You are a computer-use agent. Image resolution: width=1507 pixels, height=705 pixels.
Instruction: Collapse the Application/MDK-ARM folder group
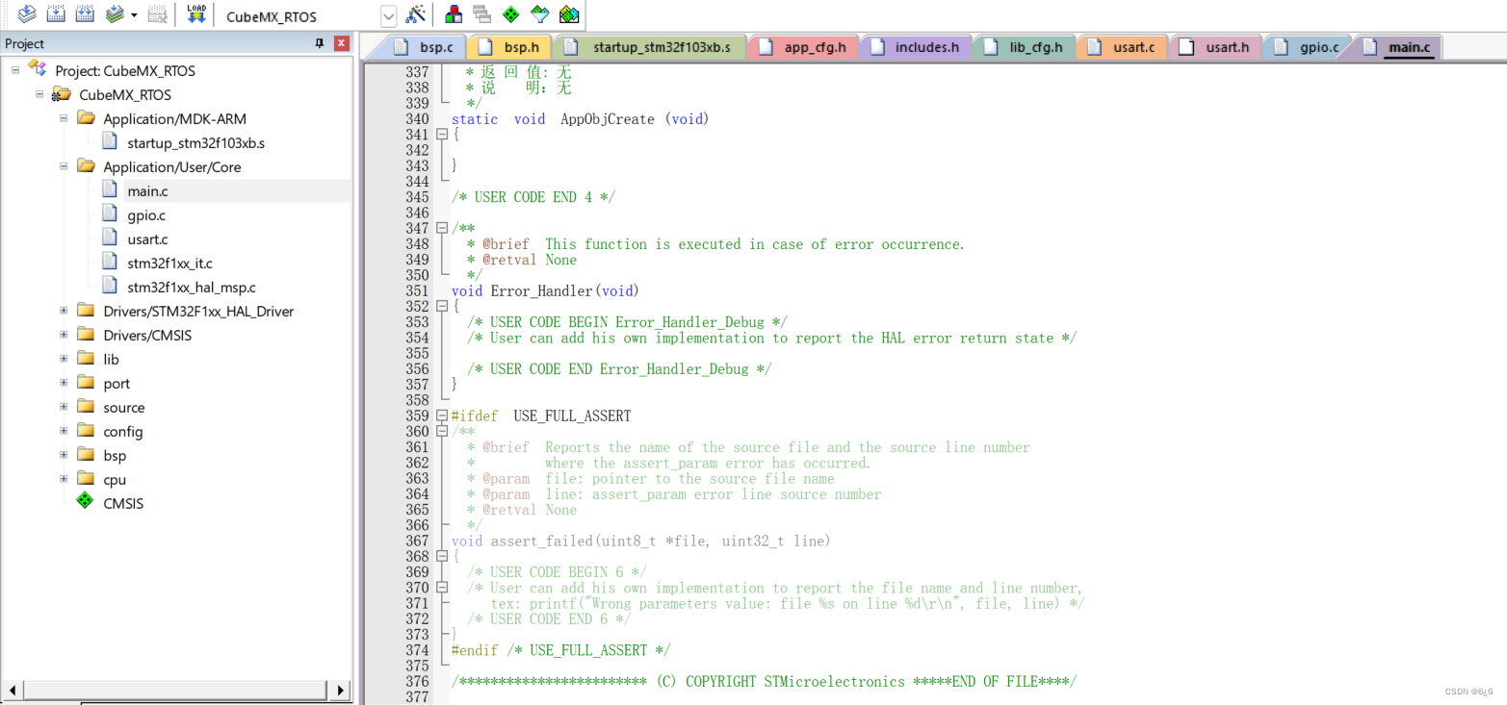64,118
